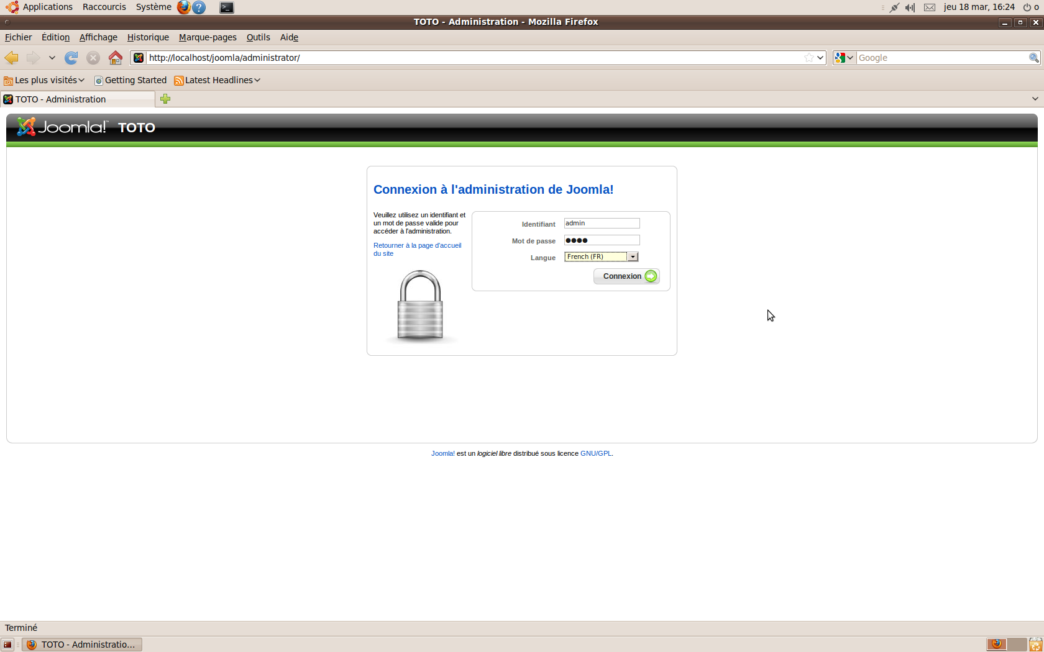Click the power session icon
This screenshot has width=1044, height=652.
coord(1027,7)
